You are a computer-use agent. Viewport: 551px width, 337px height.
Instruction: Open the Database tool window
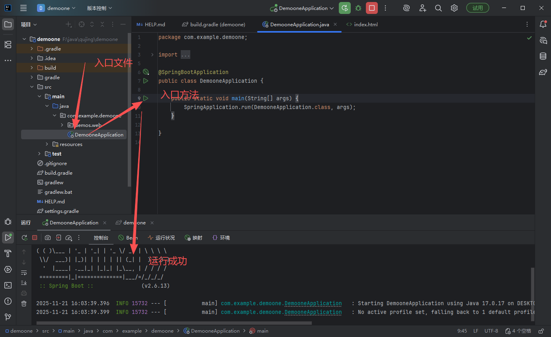(x=543, y=56)
